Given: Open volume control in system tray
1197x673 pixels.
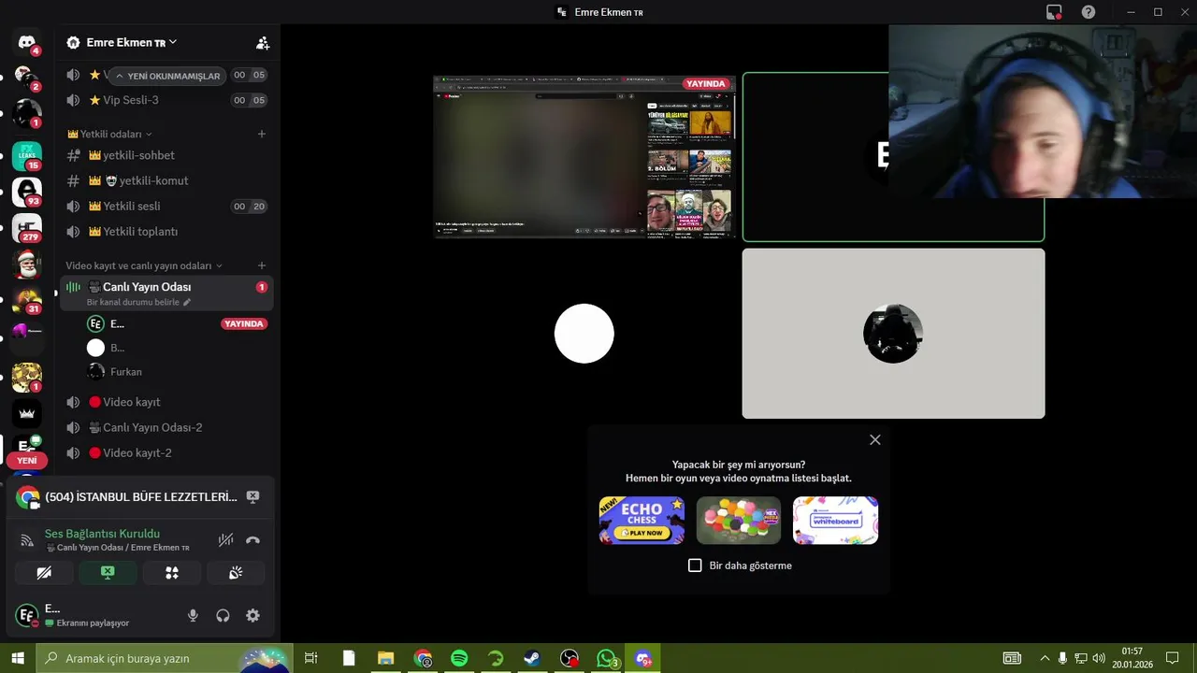Looking at the screenshot, I should tap(1099, 658).
